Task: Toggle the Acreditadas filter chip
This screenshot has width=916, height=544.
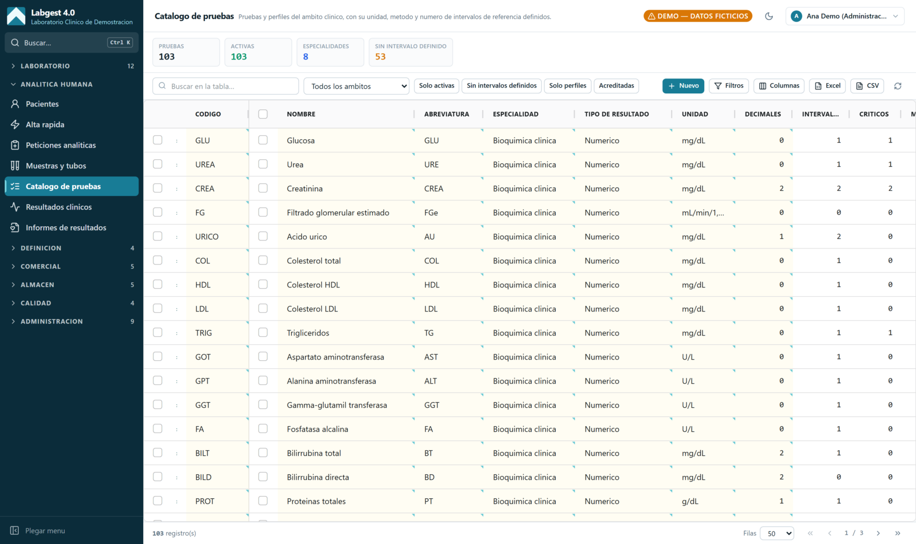Action: [x=617, y=86]
